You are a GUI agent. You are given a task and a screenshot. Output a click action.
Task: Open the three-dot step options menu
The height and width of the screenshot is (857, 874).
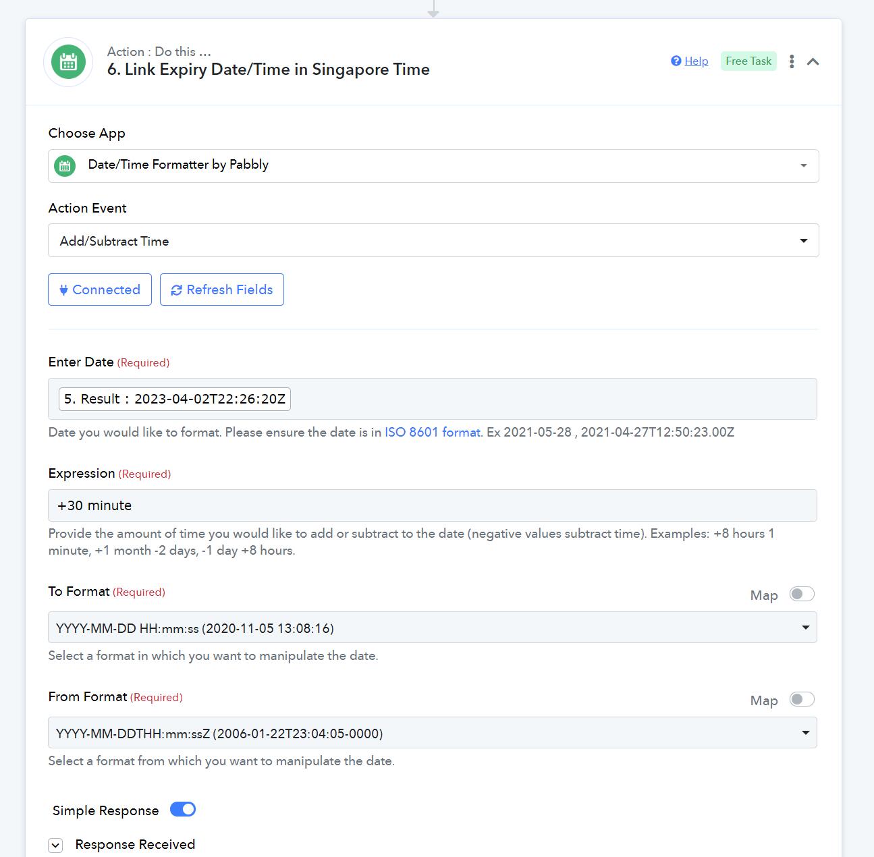click(792, 61)
